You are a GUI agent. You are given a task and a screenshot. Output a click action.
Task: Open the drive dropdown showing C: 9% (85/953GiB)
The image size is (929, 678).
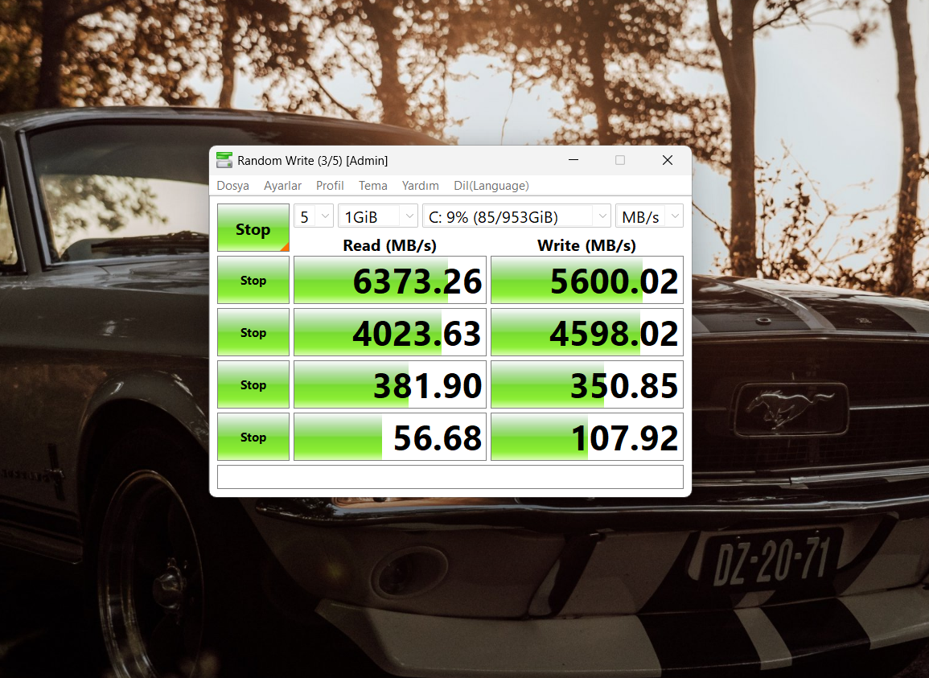click(x=516, y=216)
